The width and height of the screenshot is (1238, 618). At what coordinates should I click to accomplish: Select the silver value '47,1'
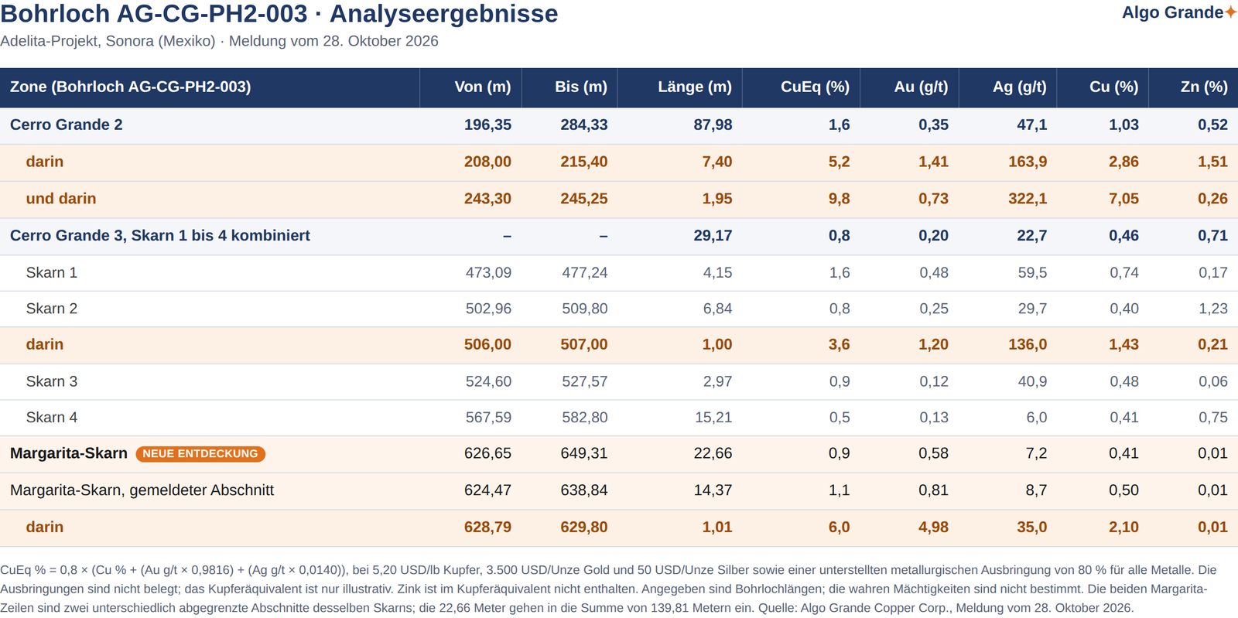1032,125
